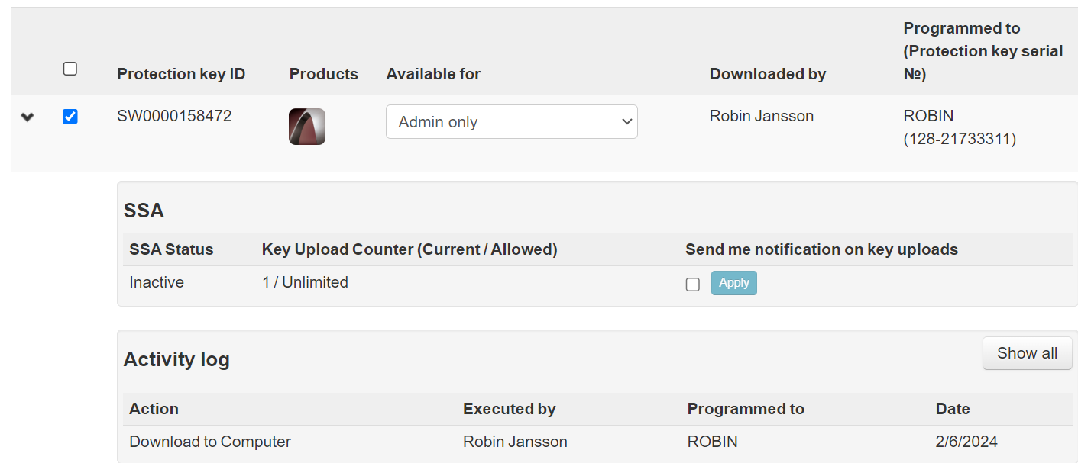This screenshot has height=463, width=1078.
Task: Click the Archicad product icon
Action: pyautogui.click(x=307, y=127)
